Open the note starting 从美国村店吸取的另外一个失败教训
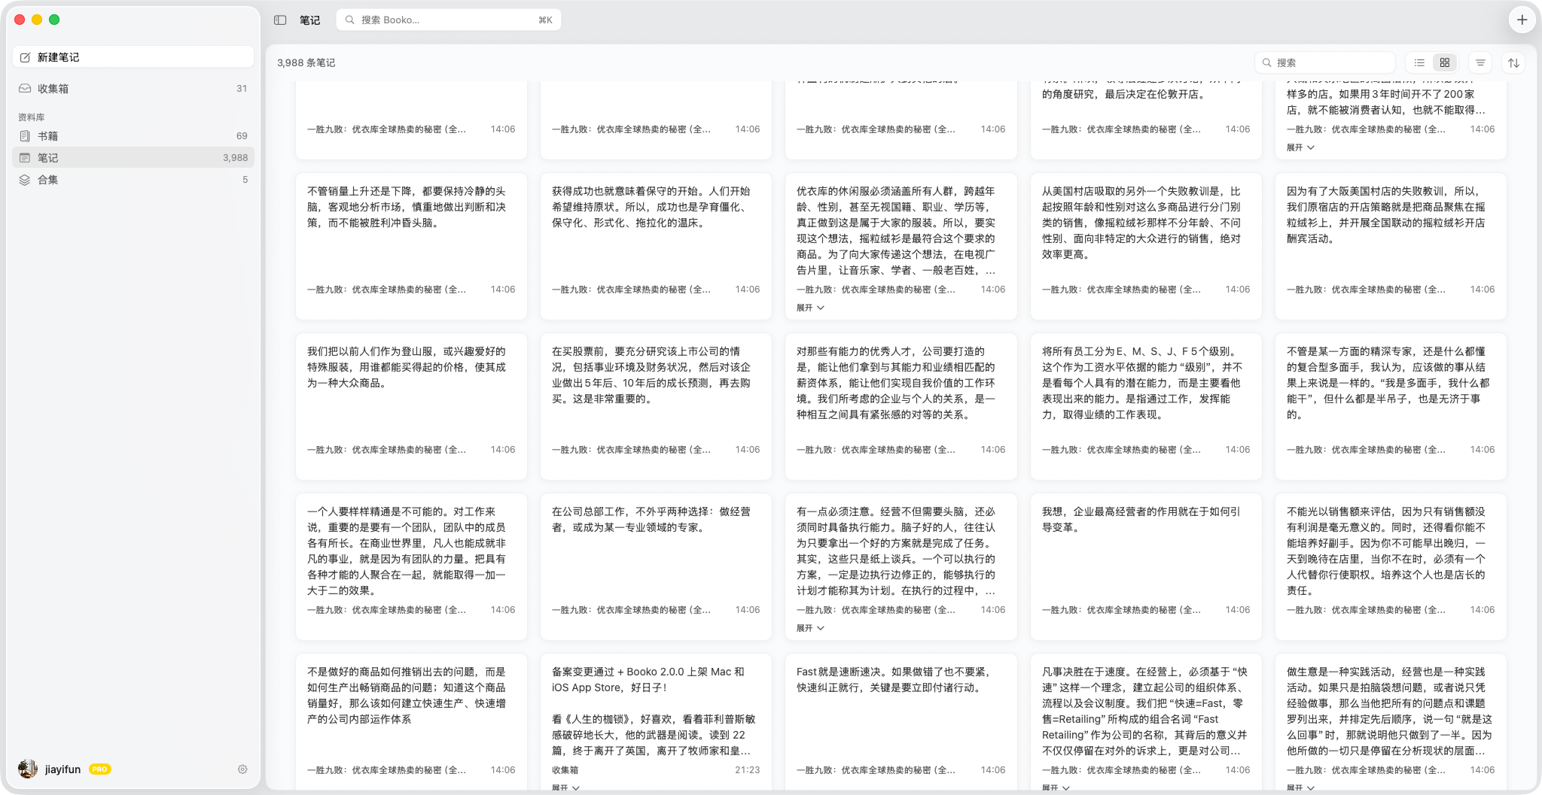 click(x=1146, y=246)
